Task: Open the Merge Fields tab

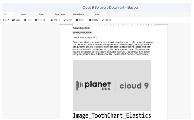Action: pyautogui.click(x=79, y=14)
